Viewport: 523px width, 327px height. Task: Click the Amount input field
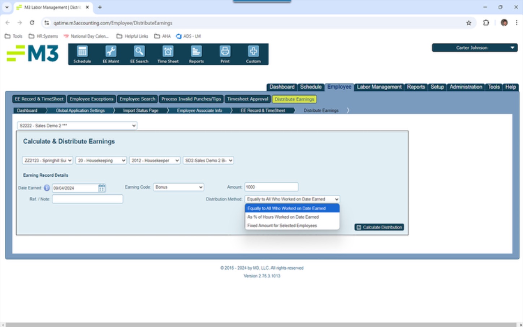271,187
